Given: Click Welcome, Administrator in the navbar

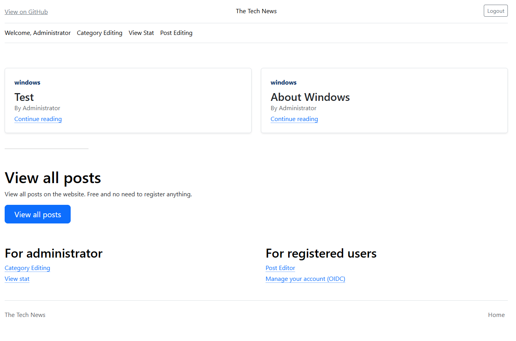Looking at the screenshot, I should (37, 33).
